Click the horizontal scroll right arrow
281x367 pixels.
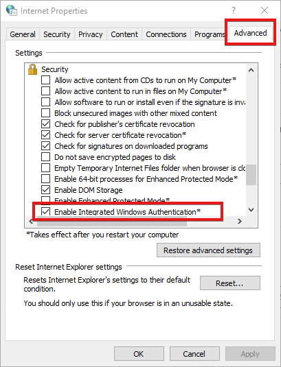point(239,221)
